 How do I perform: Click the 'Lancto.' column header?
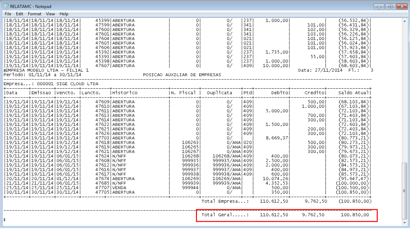coord(91,93)
